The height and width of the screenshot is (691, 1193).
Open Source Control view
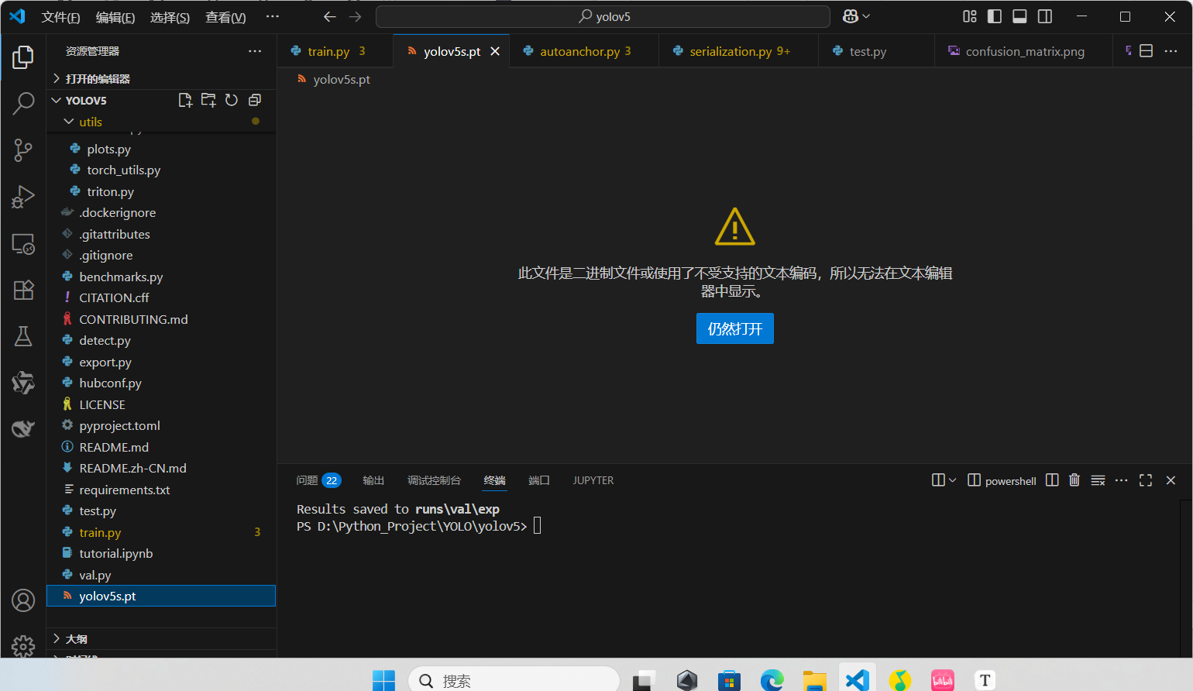[x=23, y=150]
